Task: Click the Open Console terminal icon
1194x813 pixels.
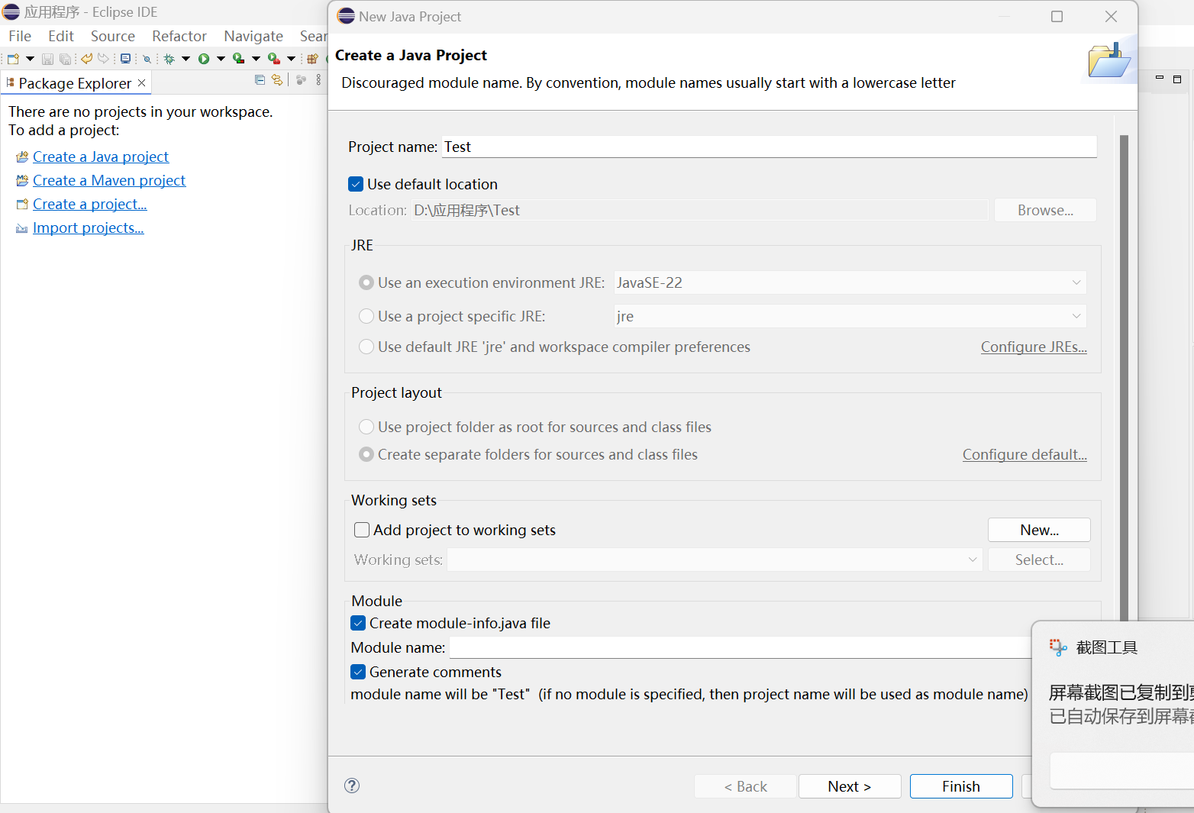Action: click(126, 59)
